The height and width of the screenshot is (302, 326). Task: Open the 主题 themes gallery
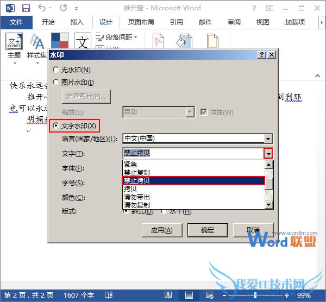point(14,48)
